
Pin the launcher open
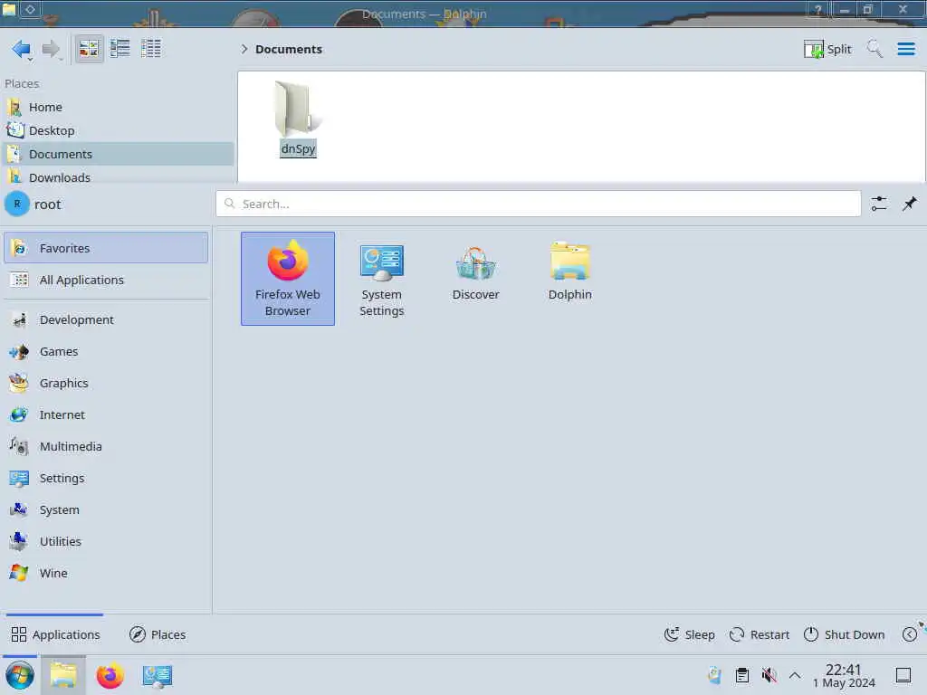click(x=909, y=204)
